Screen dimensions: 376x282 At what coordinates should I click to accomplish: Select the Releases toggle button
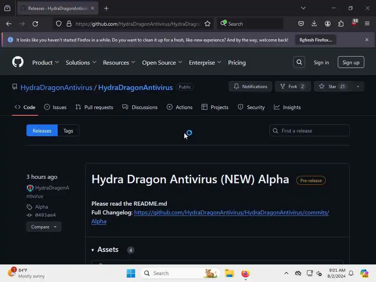click(42, 131)
